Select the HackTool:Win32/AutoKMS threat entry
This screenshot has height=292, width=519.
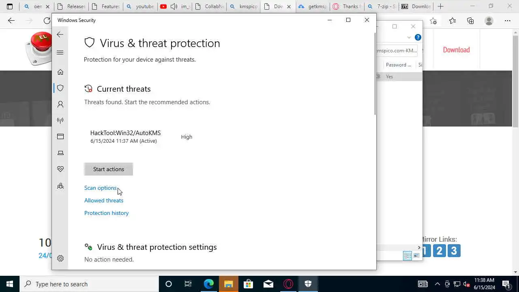(125, 137)
